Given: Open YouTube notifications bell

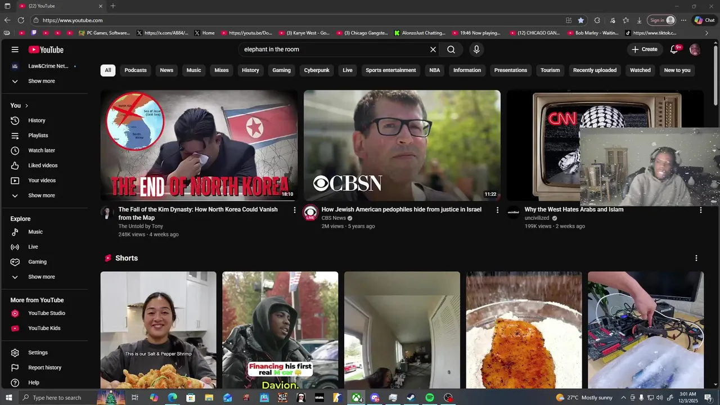Looking at the screenshot, I should (674, 49).
